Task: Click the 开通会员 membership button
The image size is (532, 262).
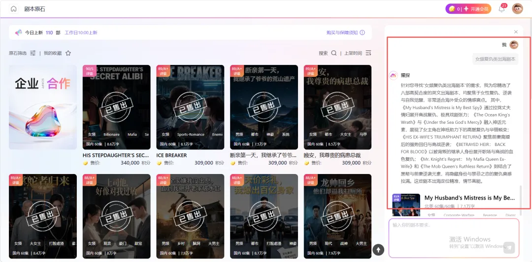Action: (x=479, y=9)
